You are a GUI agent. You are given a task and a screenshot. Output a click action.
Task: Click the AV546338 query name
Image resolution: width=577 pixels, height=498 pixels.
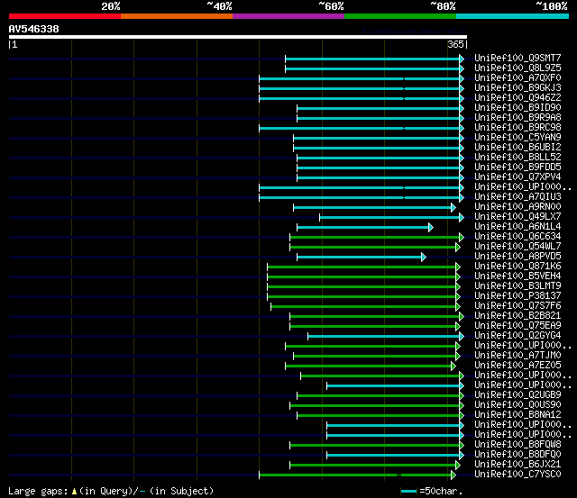tap(34, 29)
